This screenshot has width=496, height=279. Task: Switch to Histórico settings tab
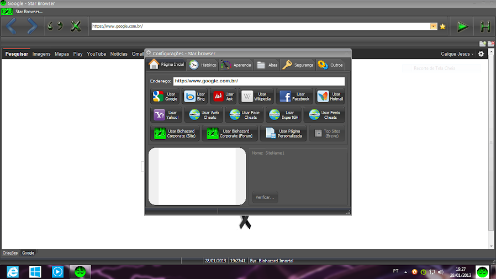(x=203, y=65)
